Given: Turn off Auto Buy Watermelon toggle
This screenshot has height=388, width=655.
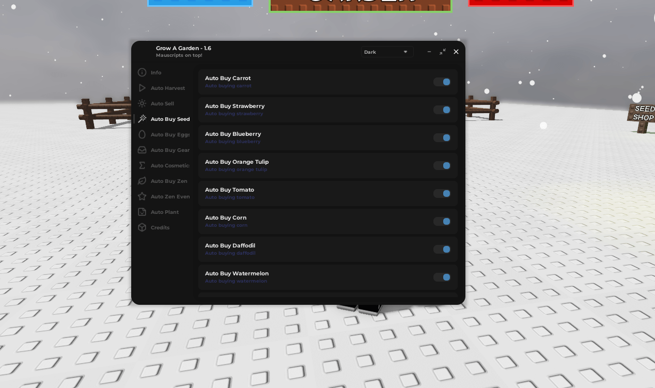Looking at the screenshot, I should 442,277.
